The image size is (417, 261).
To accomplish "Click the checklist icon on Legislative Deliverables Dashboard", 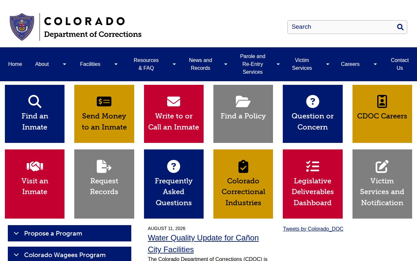I will click(x=313, y=166).
